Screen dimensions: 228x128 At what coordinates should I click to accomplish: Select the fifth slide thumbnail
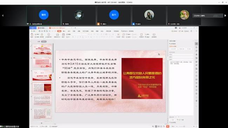(x=42, y=101)
